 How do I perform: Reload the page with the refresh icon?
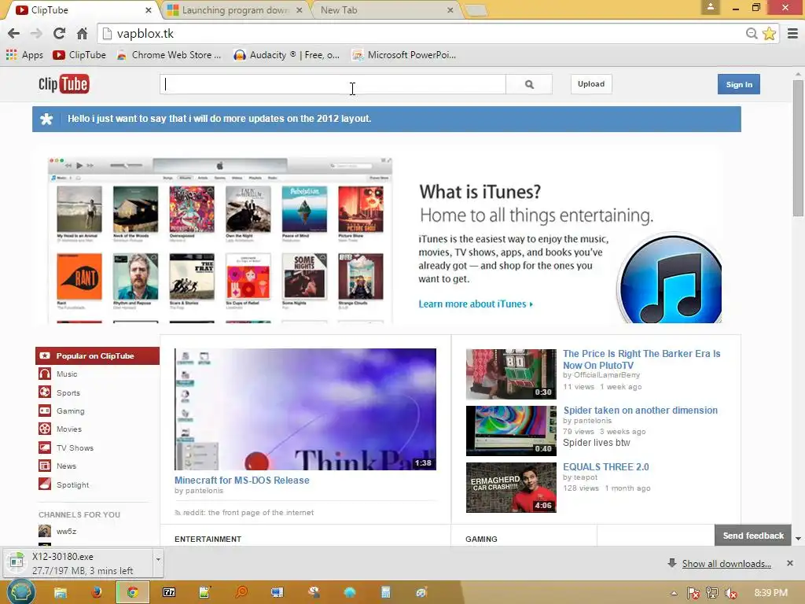(59, 34)
